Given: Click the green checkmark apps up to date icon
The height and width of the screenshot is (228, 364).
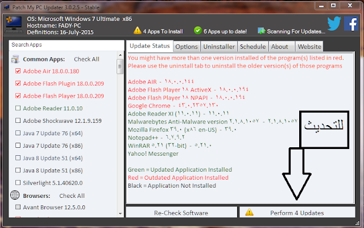Looking at the screenshot, I should click(198, 30).
